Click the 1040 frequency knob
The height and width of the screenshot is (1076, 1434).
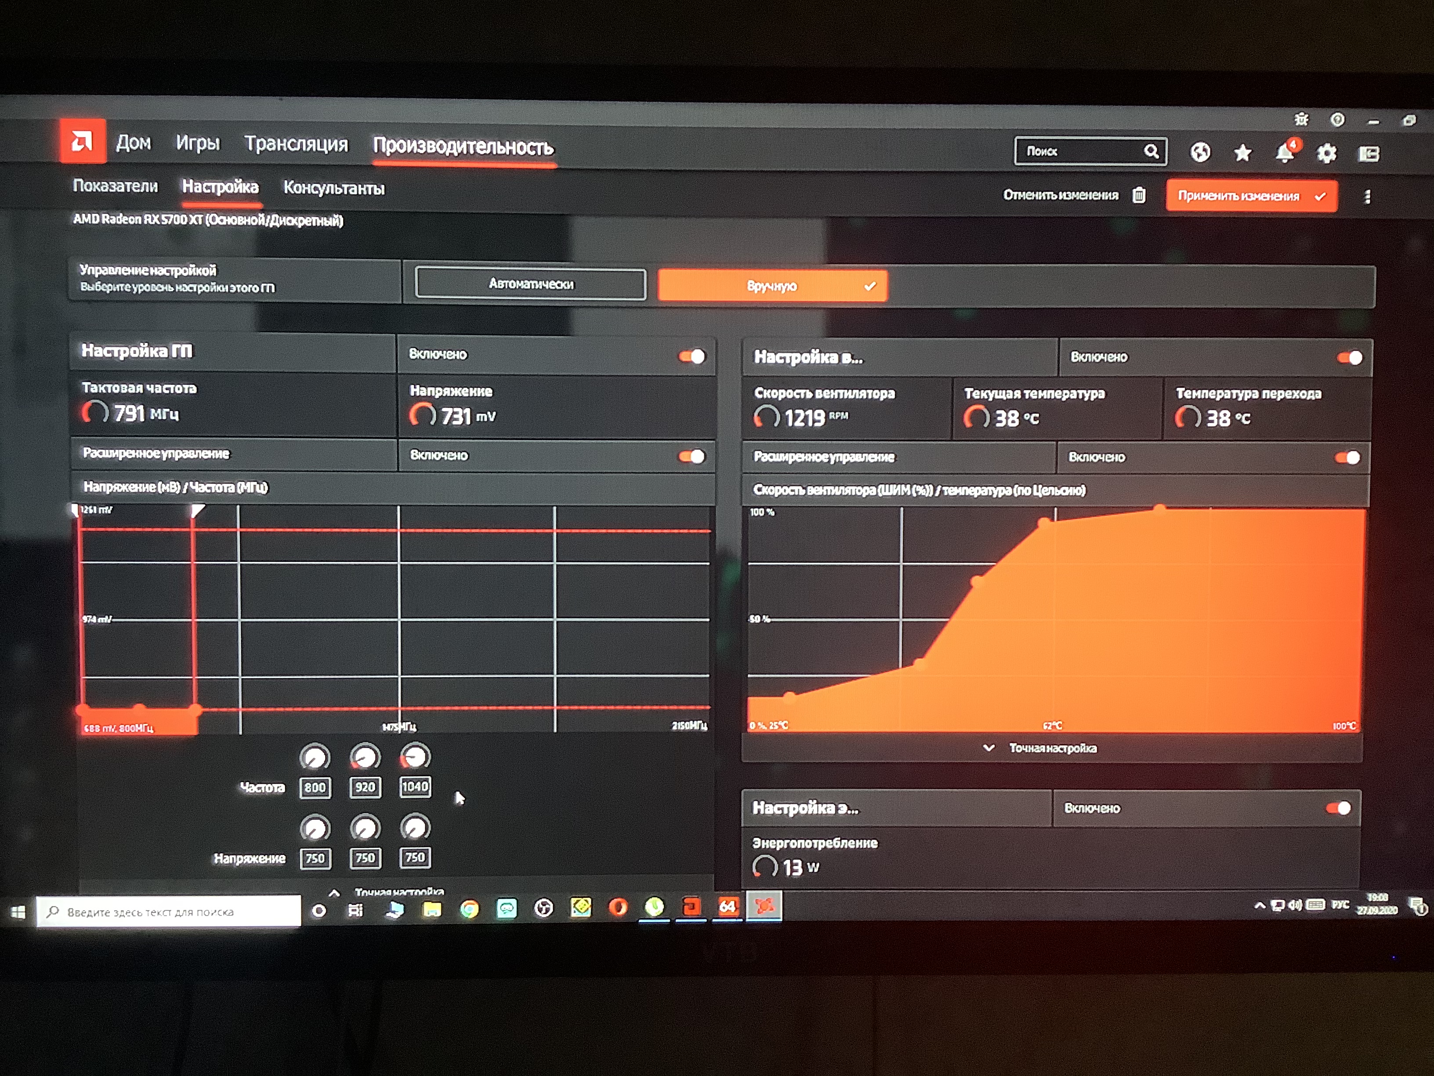point(415,757)
